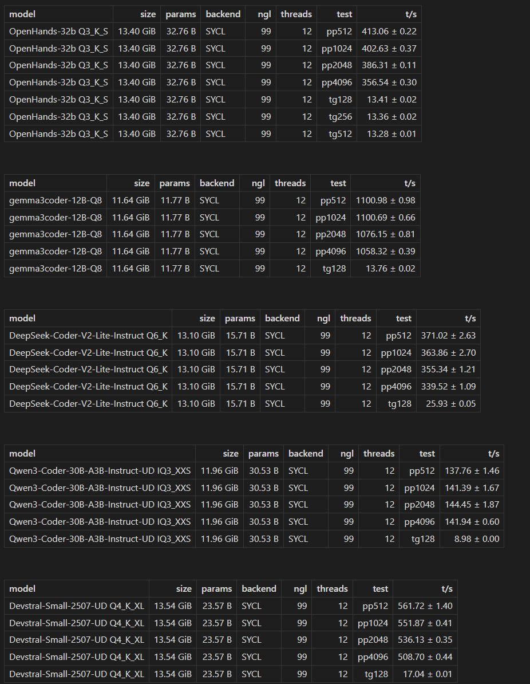The image size is (530, 684).
Task: Select the 363.86 ± 2.70 cell
Action: pyautogui.click(x=448, y=352)
